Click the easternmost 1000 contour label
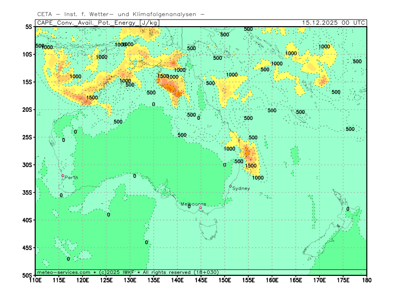 pyautogui.click(x=324, y=47)
